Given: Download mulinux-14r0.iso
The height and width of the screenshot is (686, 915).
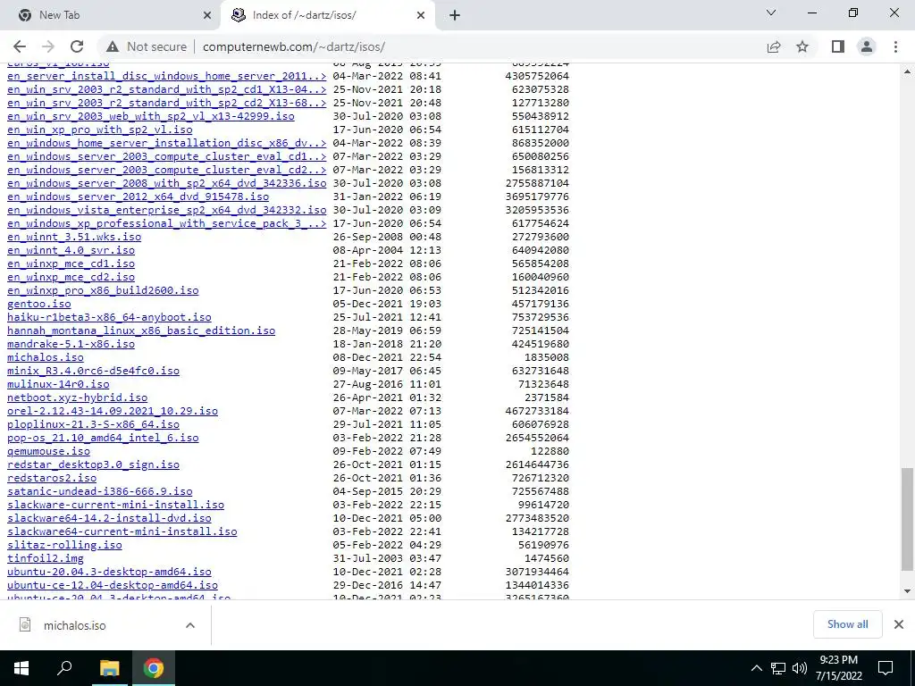Looking at the screenshot, I should (x=58, y=384).
